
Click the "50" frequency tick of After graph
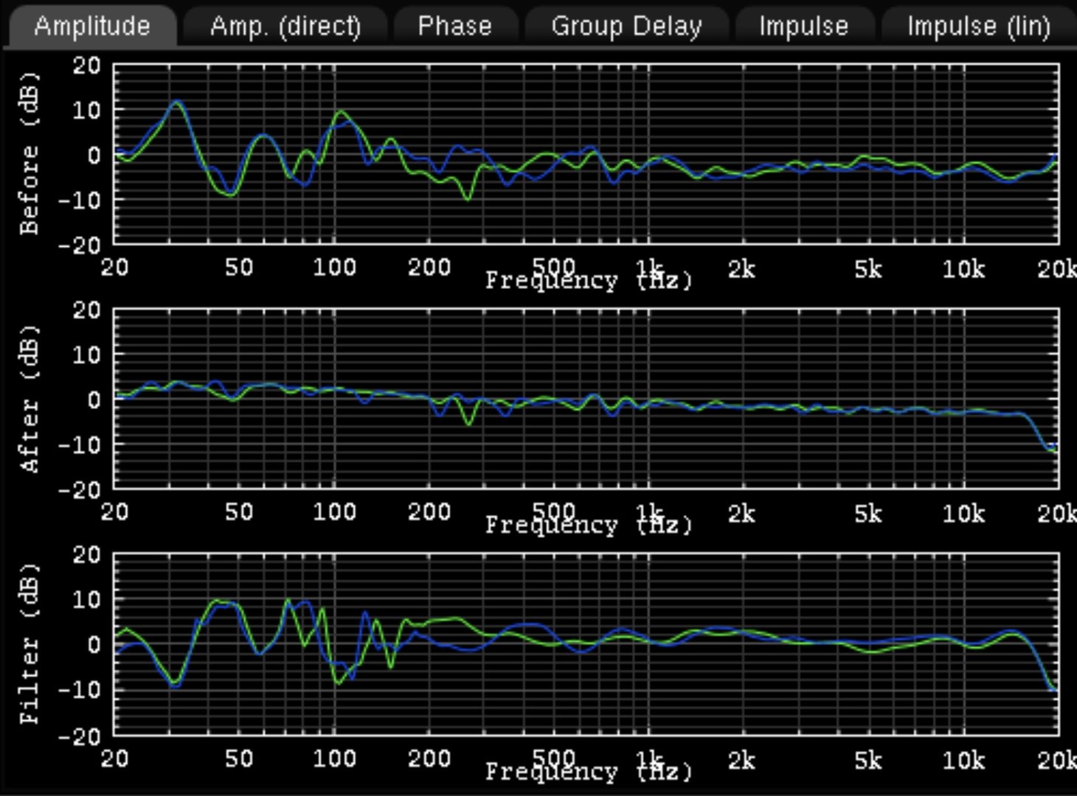[x=239, y=512]
